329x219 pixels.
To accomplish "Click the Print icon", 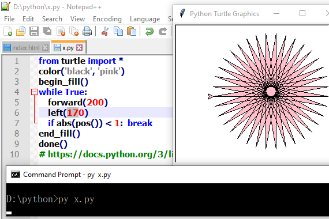I will [87, 32].
